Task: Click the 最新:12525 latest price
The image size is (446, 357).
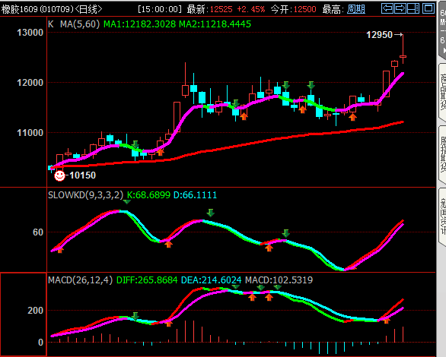Action: tap(209, 9)
